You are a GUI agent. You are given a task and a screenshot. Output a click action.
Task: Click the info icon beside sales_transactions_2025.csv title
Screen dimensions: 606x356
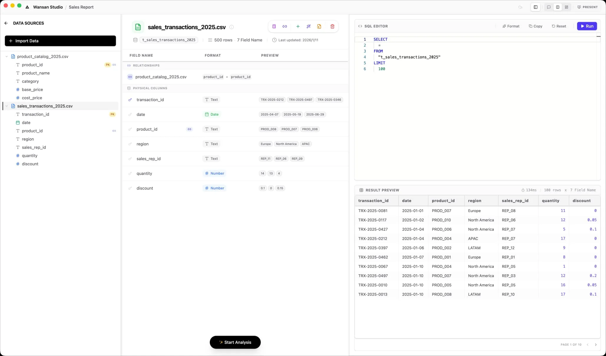pyautogui.click(x=232, y=27)
